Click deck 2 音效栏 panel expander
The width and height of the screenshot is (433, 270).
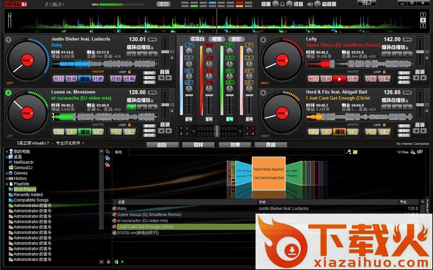click(404, 82)
